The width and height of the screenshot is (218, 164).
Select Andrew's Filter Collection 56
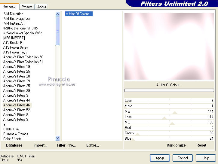pos(23,57)
